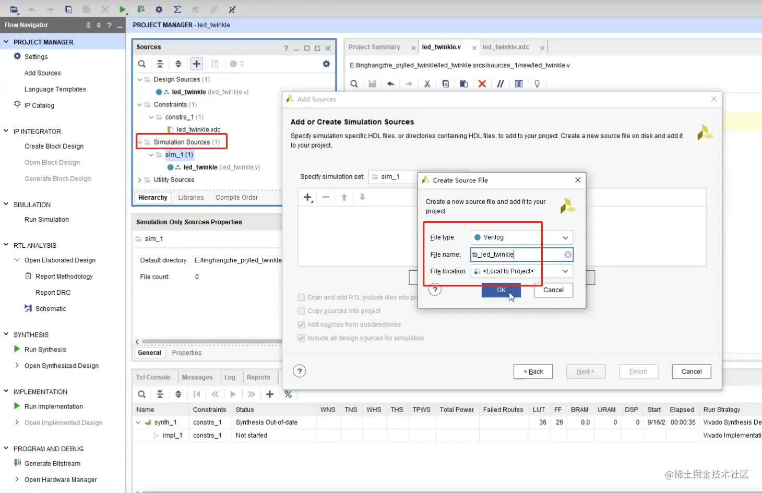Click the green Run arrow in the main toolbar

coord(122,9)
